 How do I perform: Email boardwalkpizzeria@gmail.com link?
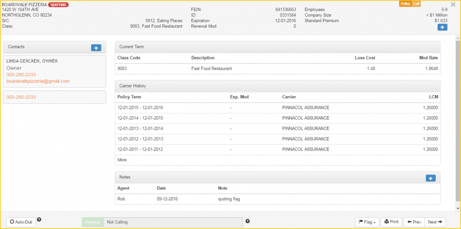click(38, 81)
